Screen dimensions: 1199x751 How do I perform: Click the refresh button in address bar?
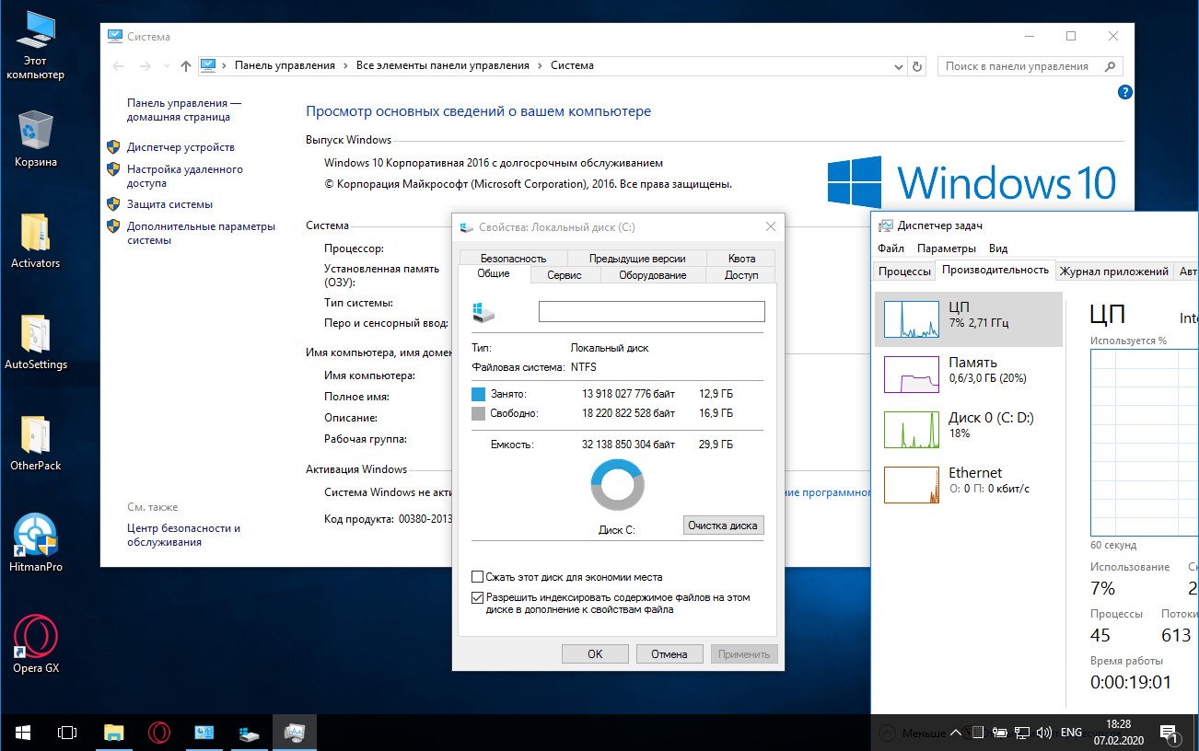pos(916,66)
